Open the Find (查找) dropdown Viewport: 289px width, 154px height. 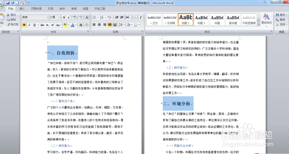287,15
